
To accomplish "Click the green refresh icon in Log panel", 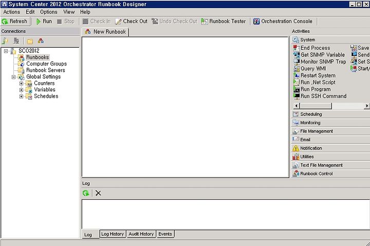I will point(86,193).
